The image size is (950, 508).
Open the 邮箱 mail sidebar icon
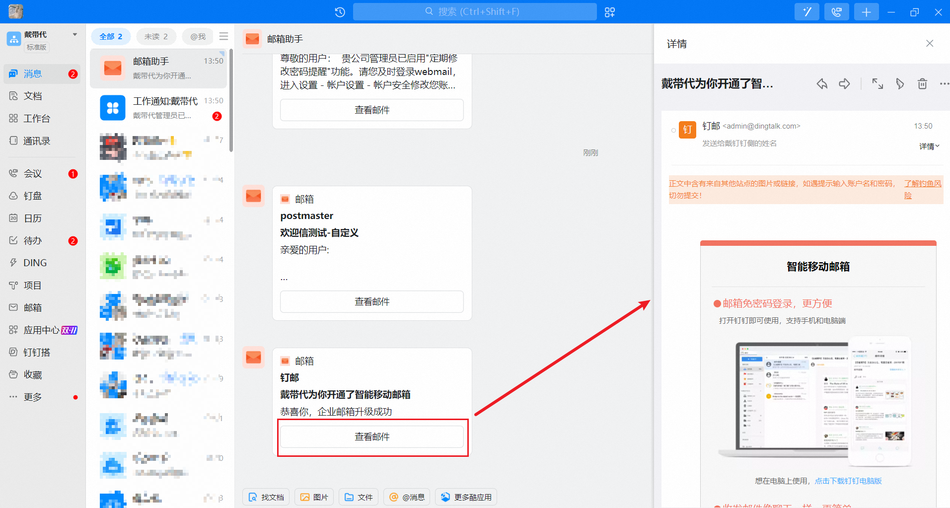tap(13, 307)
